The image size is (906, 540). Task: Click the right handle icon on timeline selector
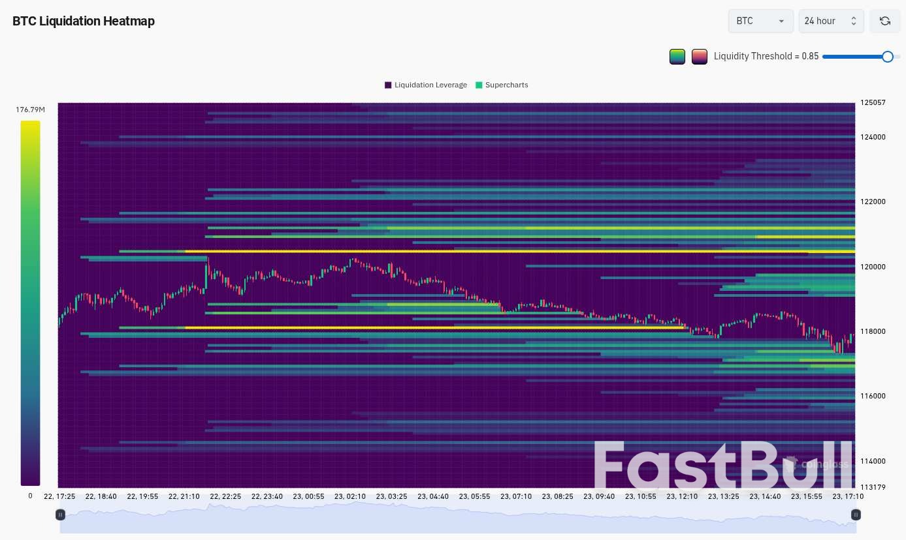[x=856, y=515]
